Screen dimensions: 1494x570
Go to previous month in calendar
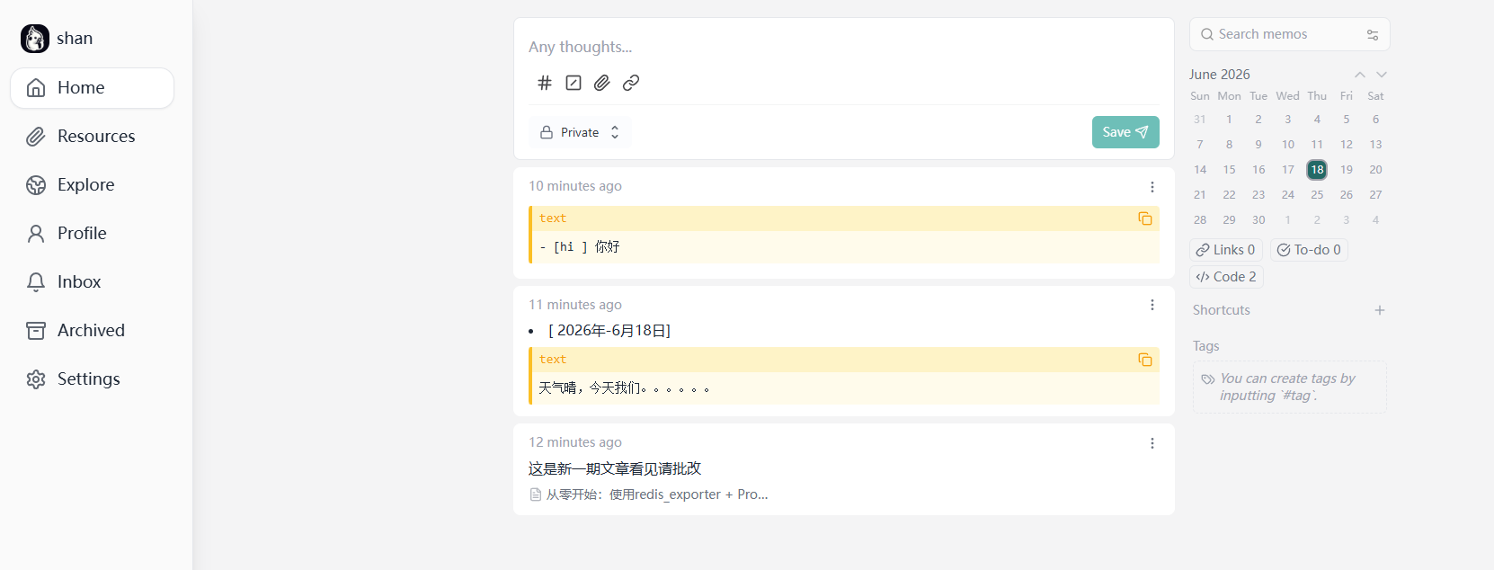pos(1360,75)
